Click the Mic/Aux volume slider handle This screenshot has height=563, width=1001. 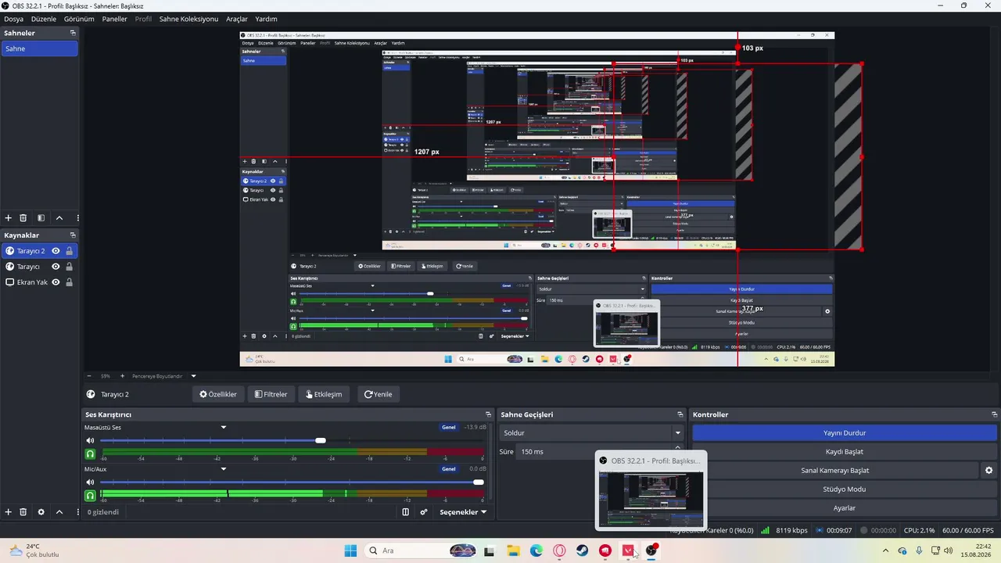(x=479, y=482)
